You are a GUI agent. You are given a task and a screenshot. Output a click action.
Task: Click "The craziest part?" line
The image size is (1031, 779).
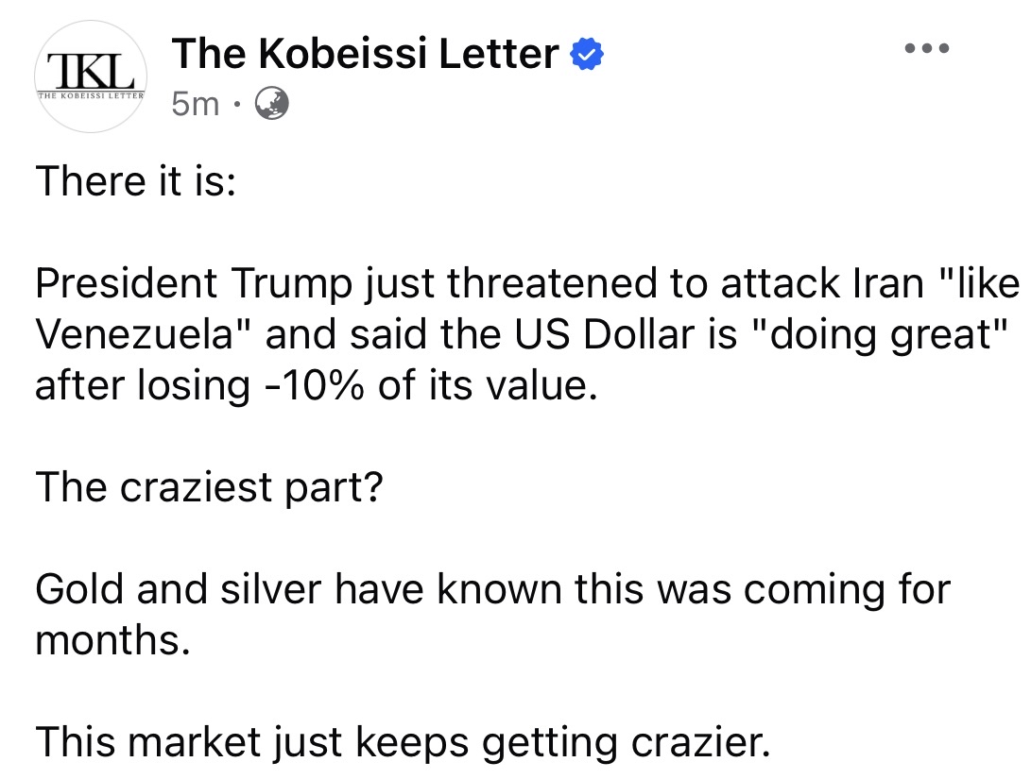click(x=208, y=487)
